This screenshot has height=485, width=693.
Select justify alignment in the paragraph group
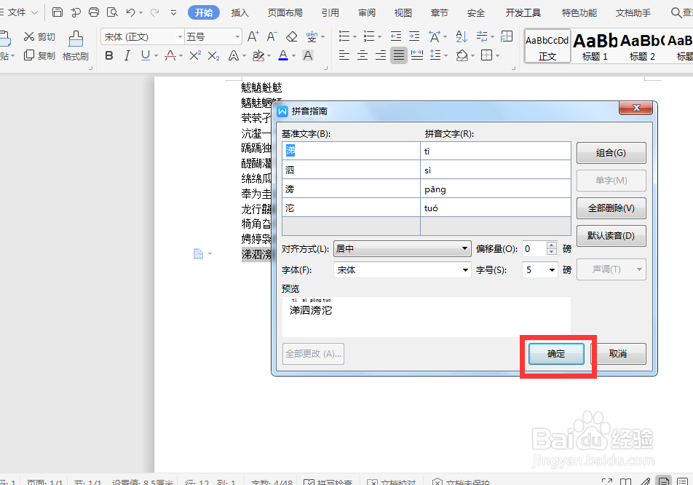coord(398,55)
